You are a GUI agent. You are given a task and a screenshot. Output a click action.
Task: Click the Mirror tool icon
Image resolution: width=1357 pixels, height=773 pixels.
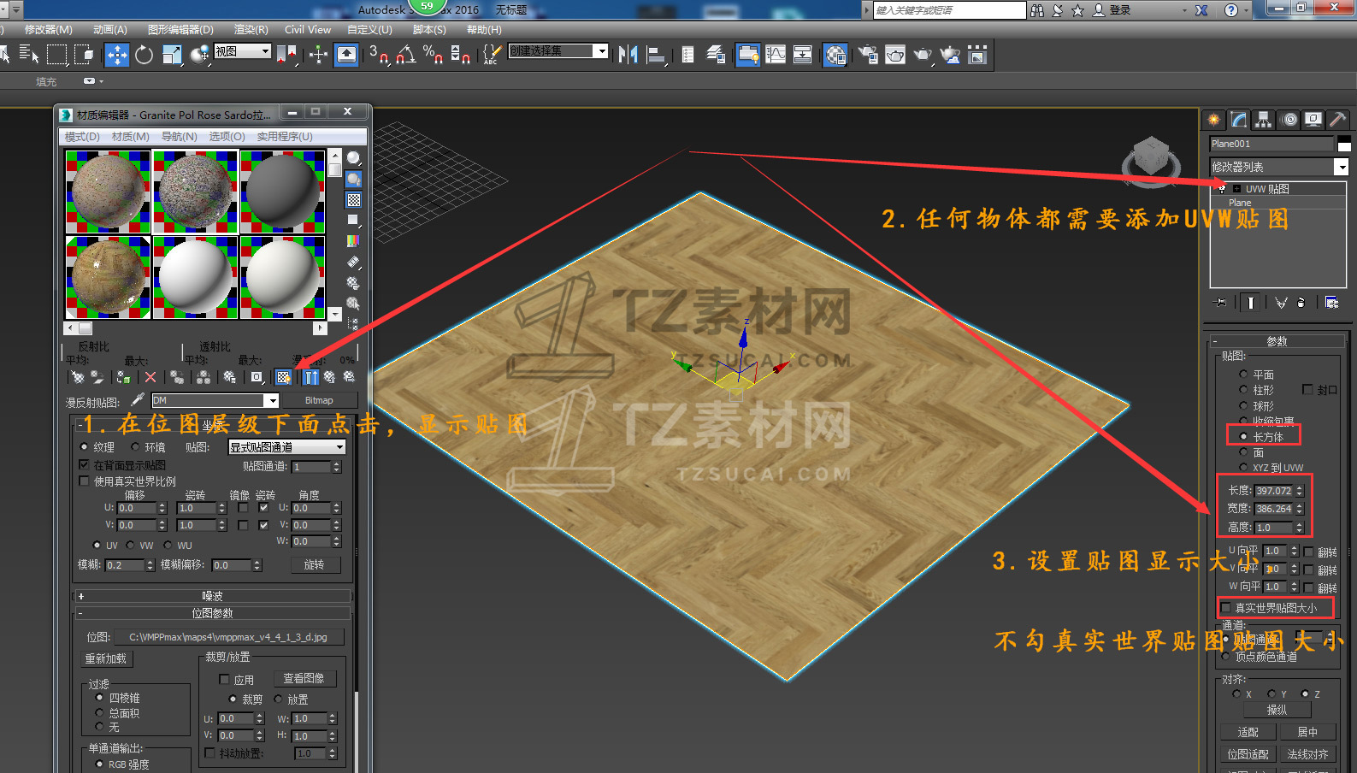coord(628,56)
